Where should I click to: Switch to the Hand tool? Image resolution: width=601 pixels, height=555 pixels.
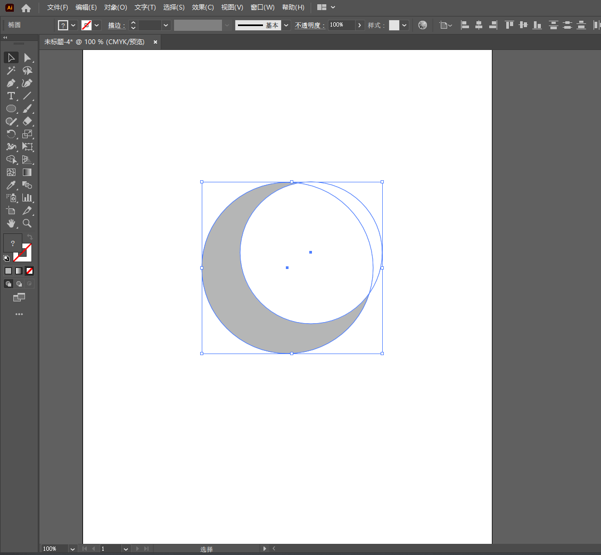pos(11,223)
